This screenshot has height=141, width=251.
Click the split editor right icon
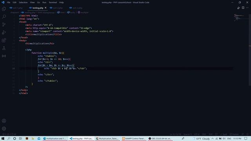(x=243, y=8)
